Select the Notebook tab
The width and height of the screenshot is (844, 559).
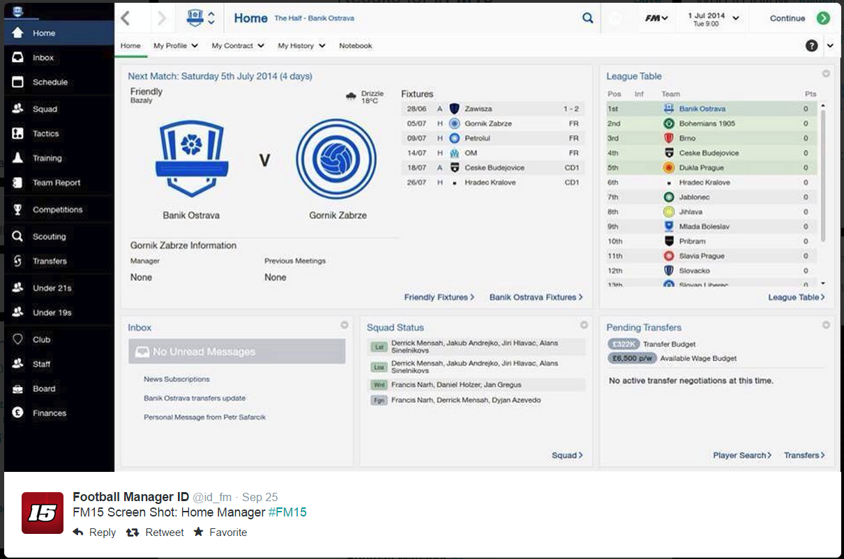pyautogui.click(x=356, y=45)
